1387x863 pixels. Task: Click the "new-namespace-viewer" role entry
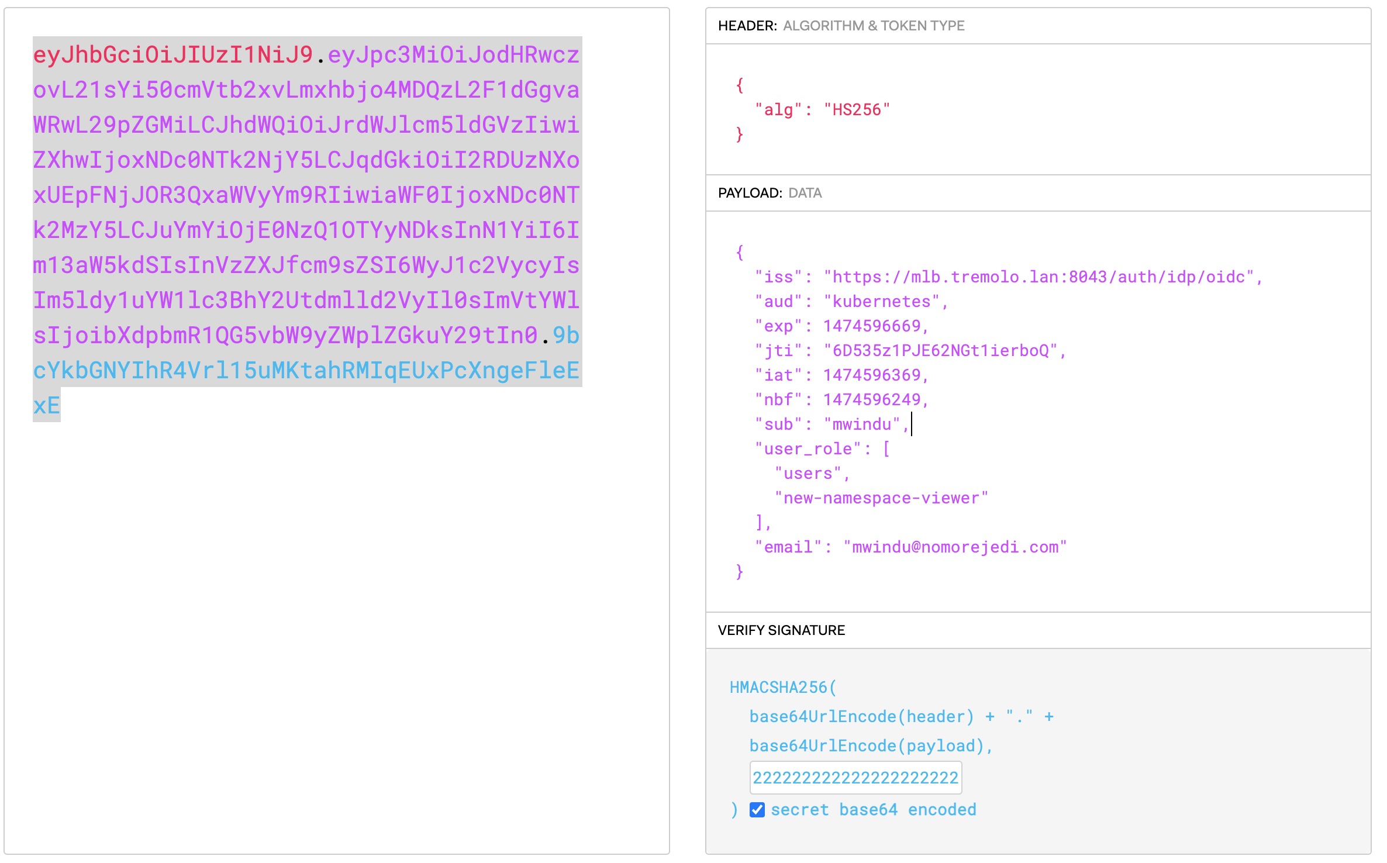[x=881, y=498]
